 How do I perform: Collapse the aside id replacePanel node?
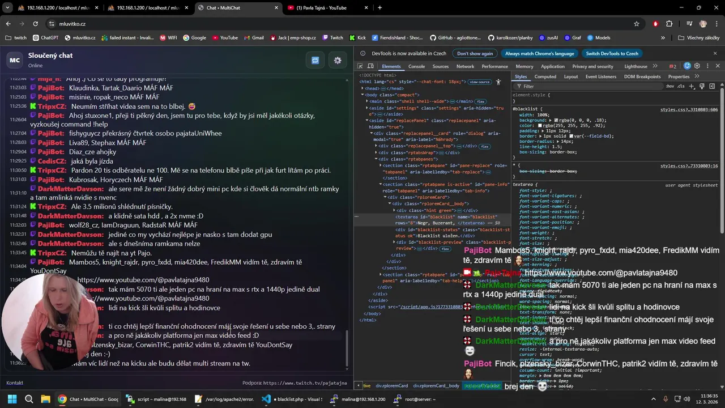[x=366, y=120]
